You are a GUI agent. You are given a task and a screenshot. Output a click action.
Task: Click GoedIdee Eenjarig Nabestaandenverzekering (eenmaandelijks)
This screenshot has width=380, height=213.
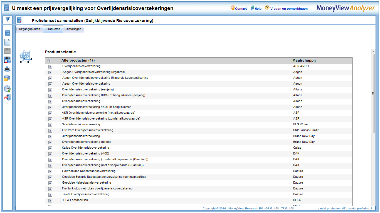click(104, 177)
